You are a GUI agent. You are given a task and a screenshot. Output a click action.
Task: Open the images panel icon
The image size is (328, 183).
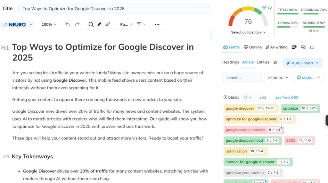(x=294, y=47)
